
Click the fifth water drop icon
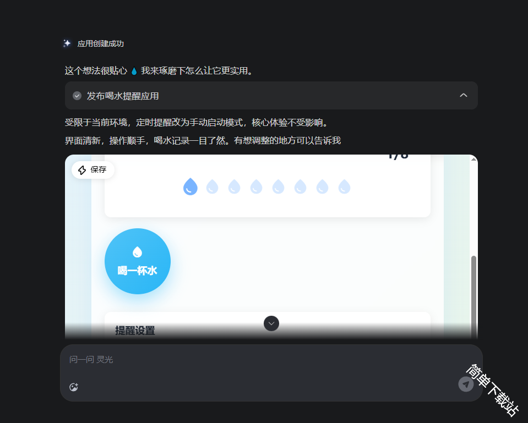(278, 187)
